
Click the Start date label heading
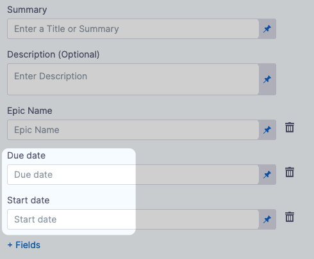(28, 200)
